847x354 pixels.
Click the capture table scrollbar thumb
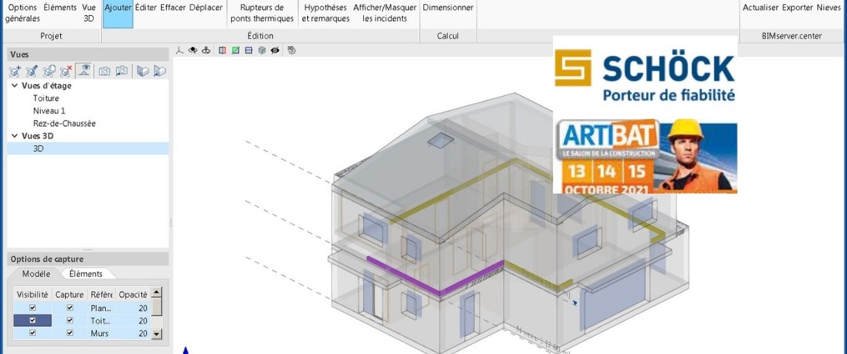(156, 307)
